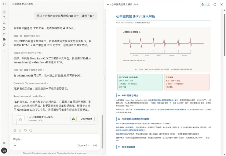Expand more sidebar items chevron
The height and width of the screenshot is (156, 226).
(x=4, y=50)
